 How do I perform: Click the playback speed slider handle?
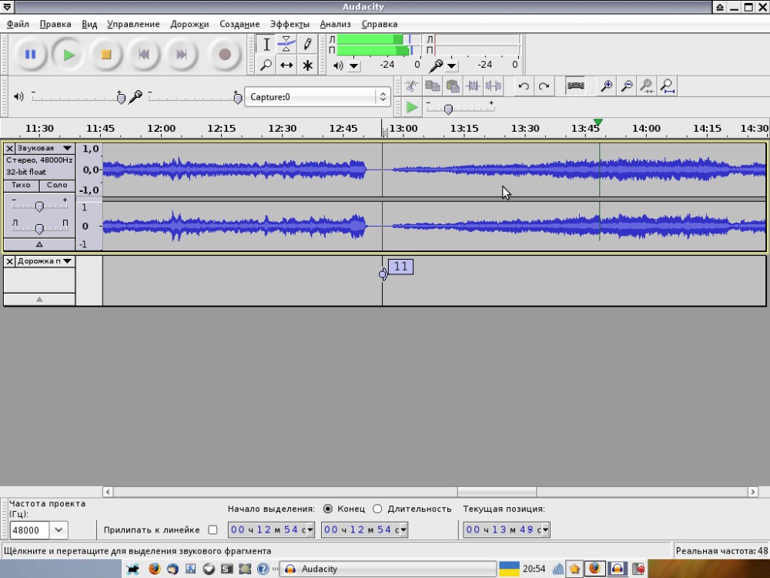[x=448, y=109]
